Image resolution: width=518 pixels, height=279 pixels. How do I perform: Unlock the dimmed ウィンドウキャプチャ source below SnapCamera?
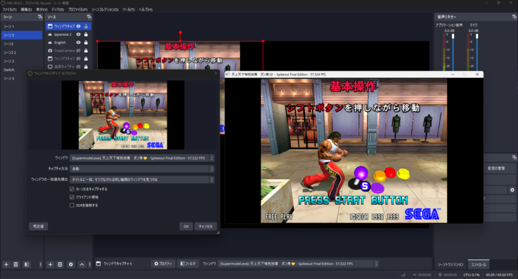click(86, 59)
